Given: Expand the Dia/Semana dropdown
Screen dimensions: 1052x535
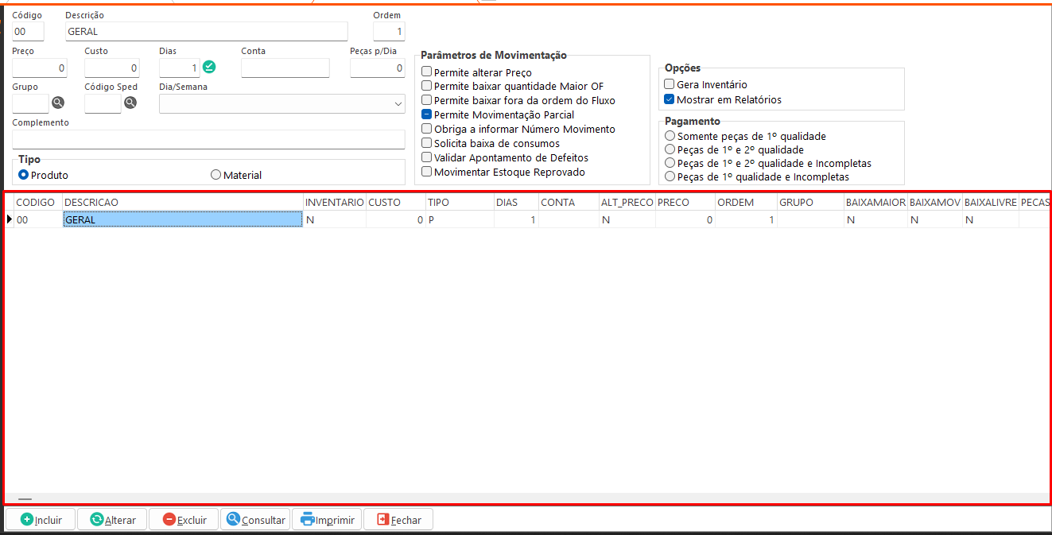Looking at the screenshot, I should pyautogui.click(x=398, y=104).
